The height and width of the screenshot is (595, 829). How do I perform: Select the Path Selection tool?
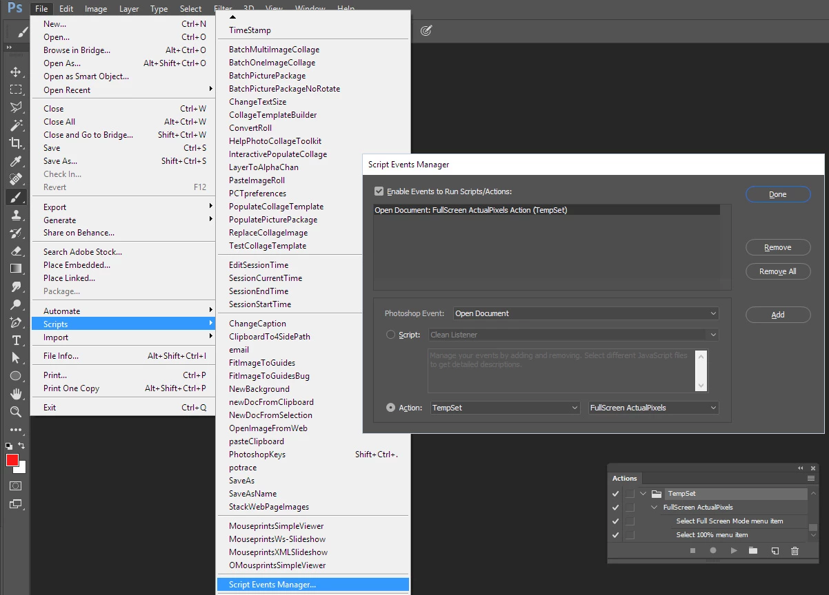tap(15, 358)
